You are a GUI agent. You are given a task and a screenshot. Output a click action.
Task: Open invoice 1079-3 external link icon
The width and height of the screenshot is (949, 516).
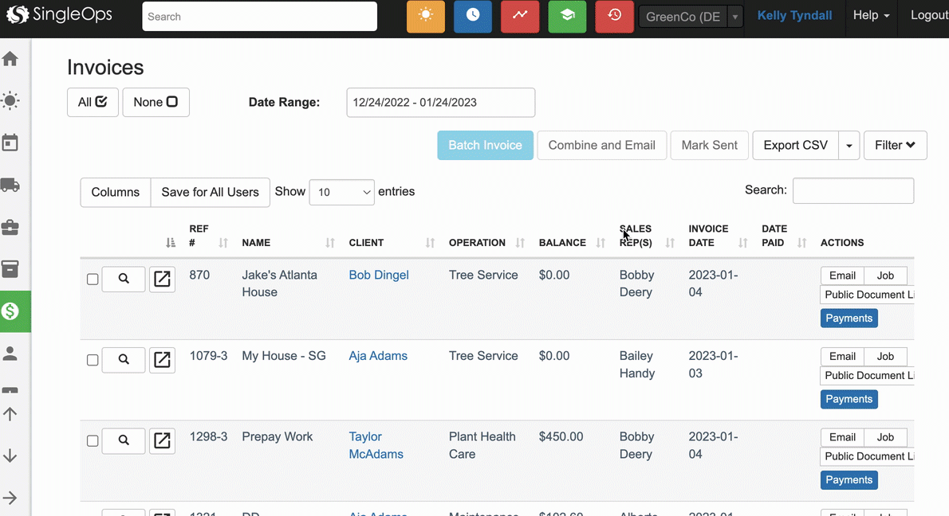[162, 360]
